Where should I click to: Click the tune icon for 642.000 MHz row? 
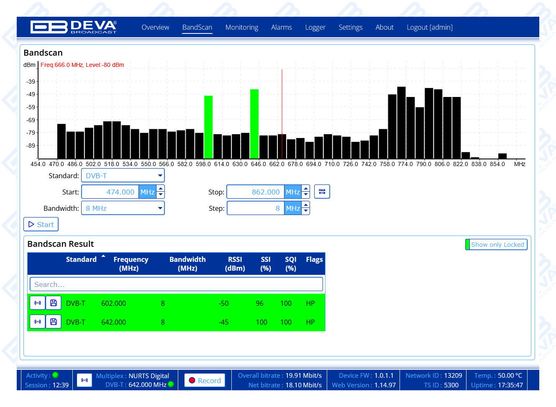tap(38, 322)
